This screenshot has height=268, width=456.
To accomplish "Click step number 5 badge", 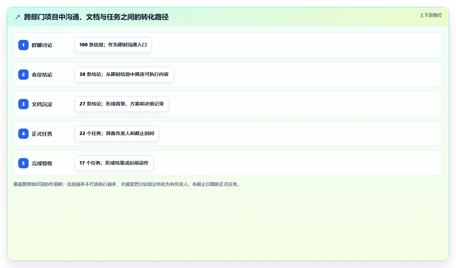I will pos(23,163).
